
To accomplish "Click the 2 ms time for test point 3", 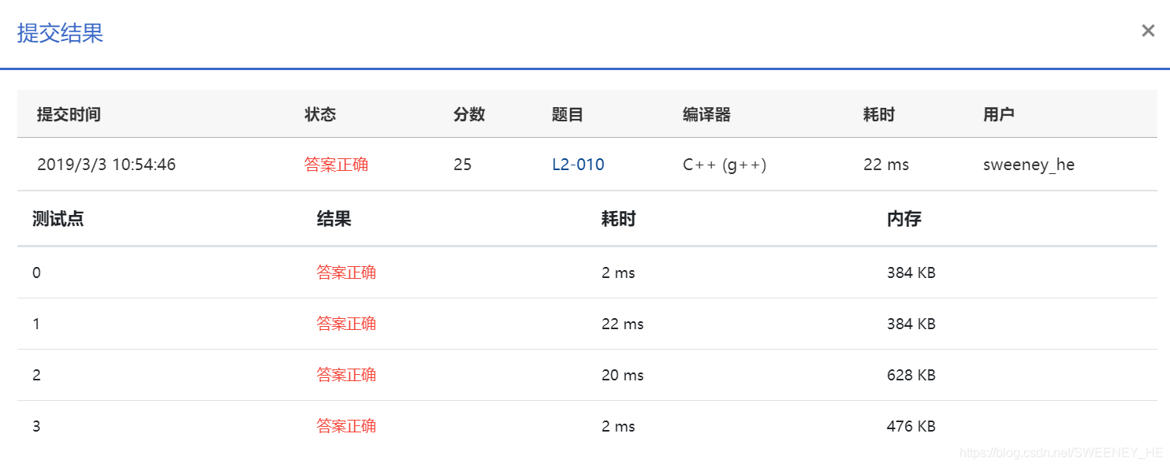I will (618, 426).
